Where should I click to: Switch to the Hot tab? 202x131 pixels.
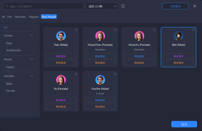(10, 17)
